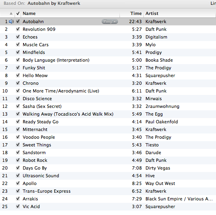Uncheck the Revolution 909 checkbox

[18, 29]
